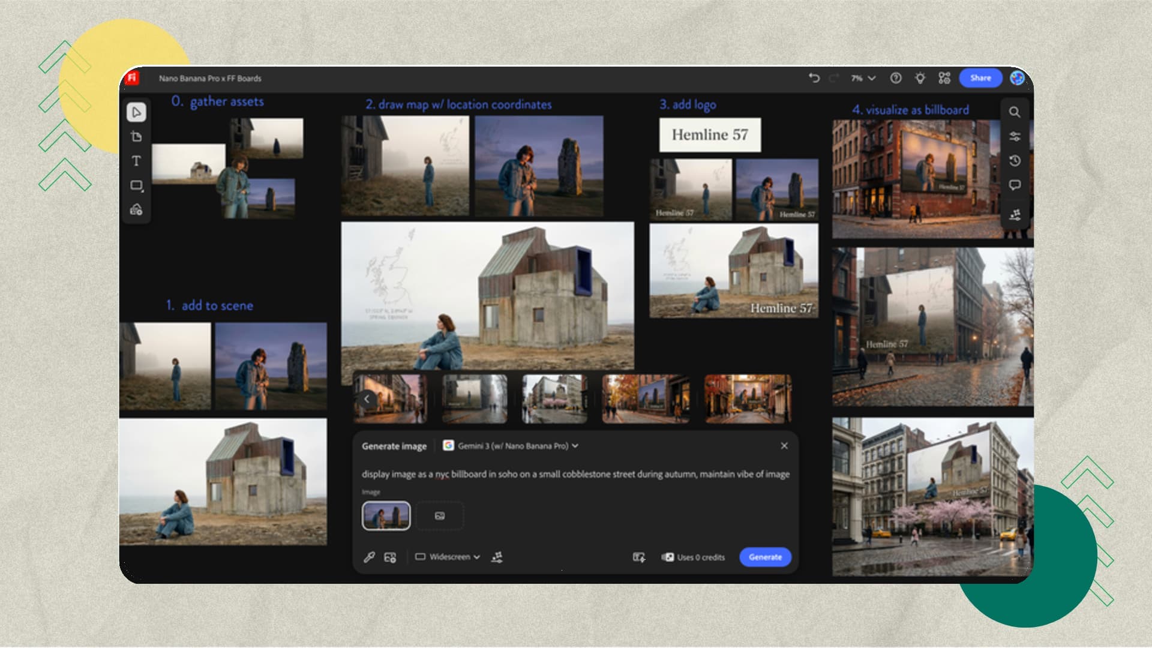Open the 7% zoom level dropdown
Image resolution: width=1152 pixels, height=648 pixels.
pyautogui.click(x=863, y=78)
